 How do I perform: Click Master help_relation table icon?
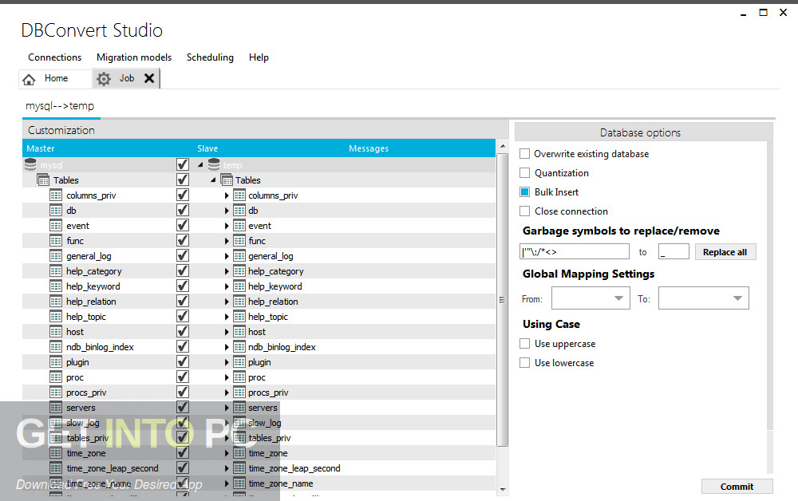click(x=56, y=301)
